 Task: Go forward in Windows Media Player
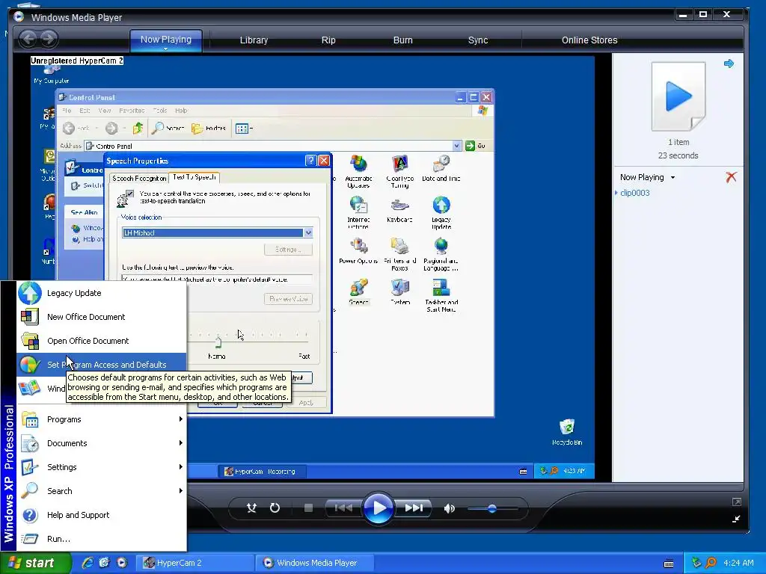coord(49,39)
